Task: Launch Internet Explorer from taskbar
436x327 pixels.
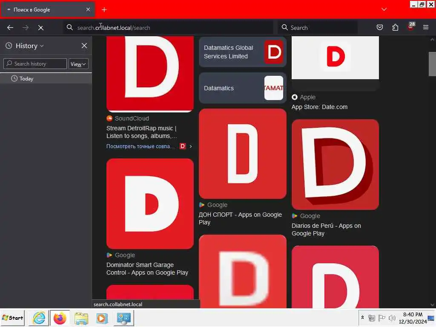Action: 39,318
